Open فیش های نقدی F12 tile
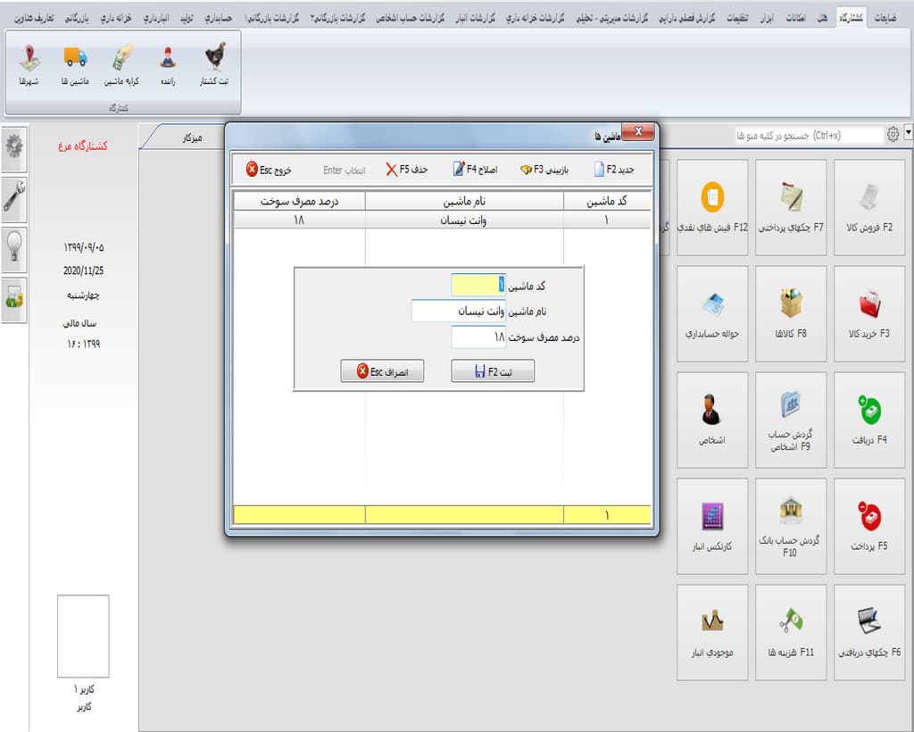 click(x=712, y=207)
